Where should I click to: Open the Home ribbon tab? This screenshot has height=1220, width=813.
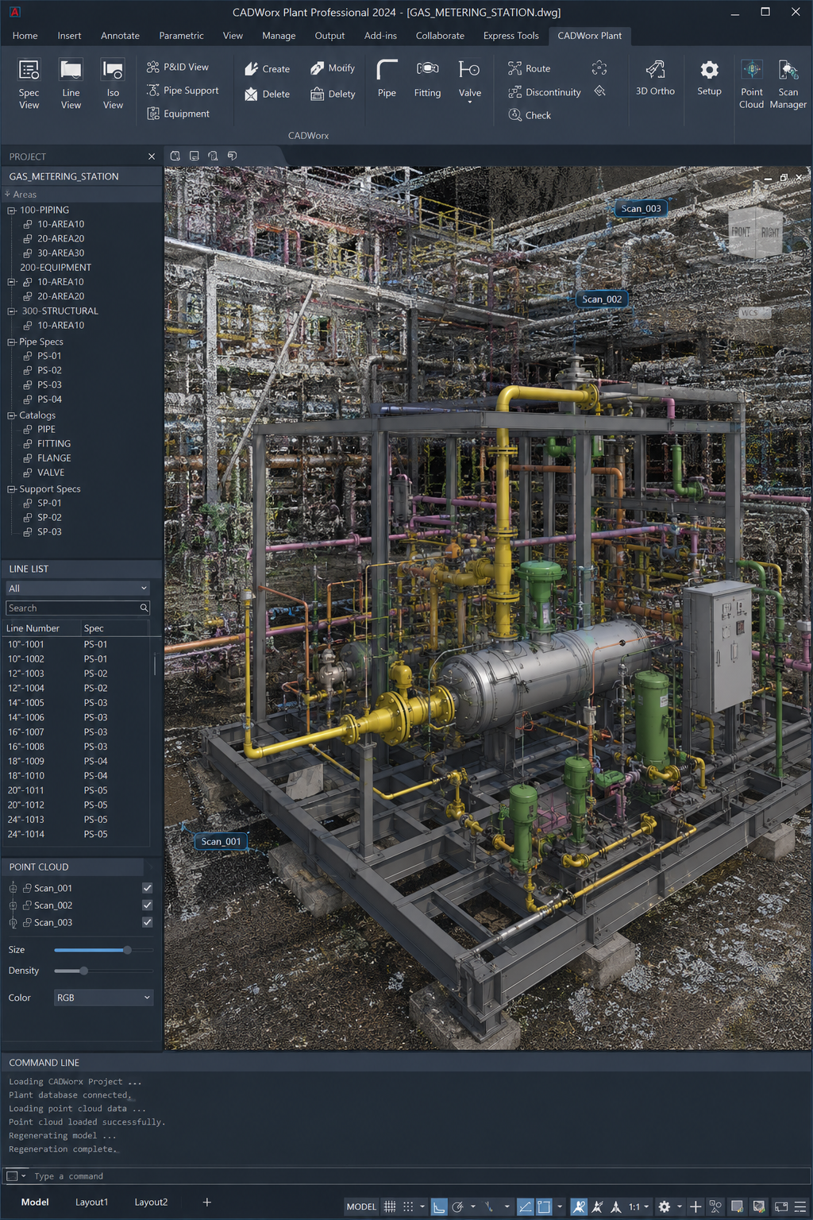[x=25, y=36]
